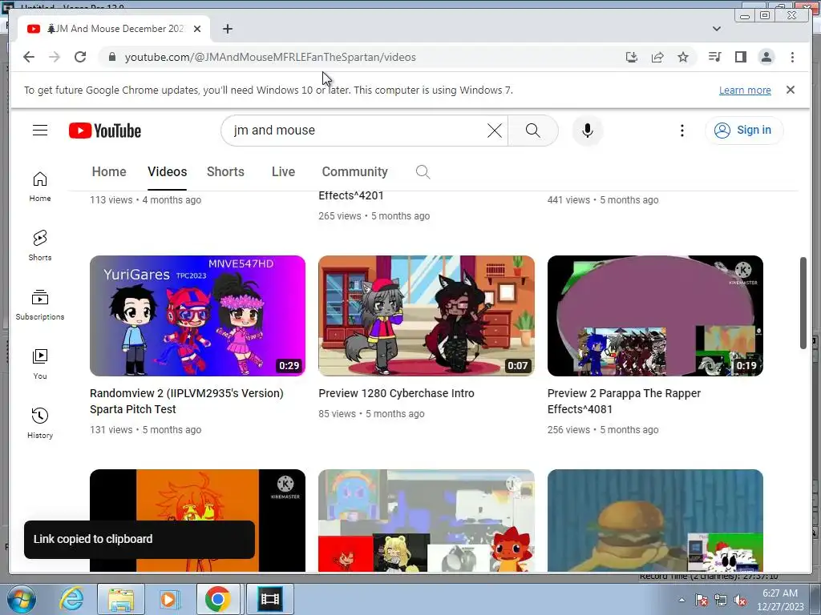The image size is (821, 615).
Task: Go to YouTube home via the logo
Action: pos(105,131)
